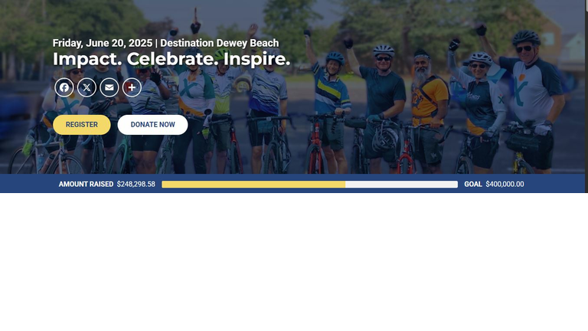Image resolution: width=588 pixels, height=331 pixels.
Task: Open more sharing options with the plus icon
Action: (x=132, y=87)
